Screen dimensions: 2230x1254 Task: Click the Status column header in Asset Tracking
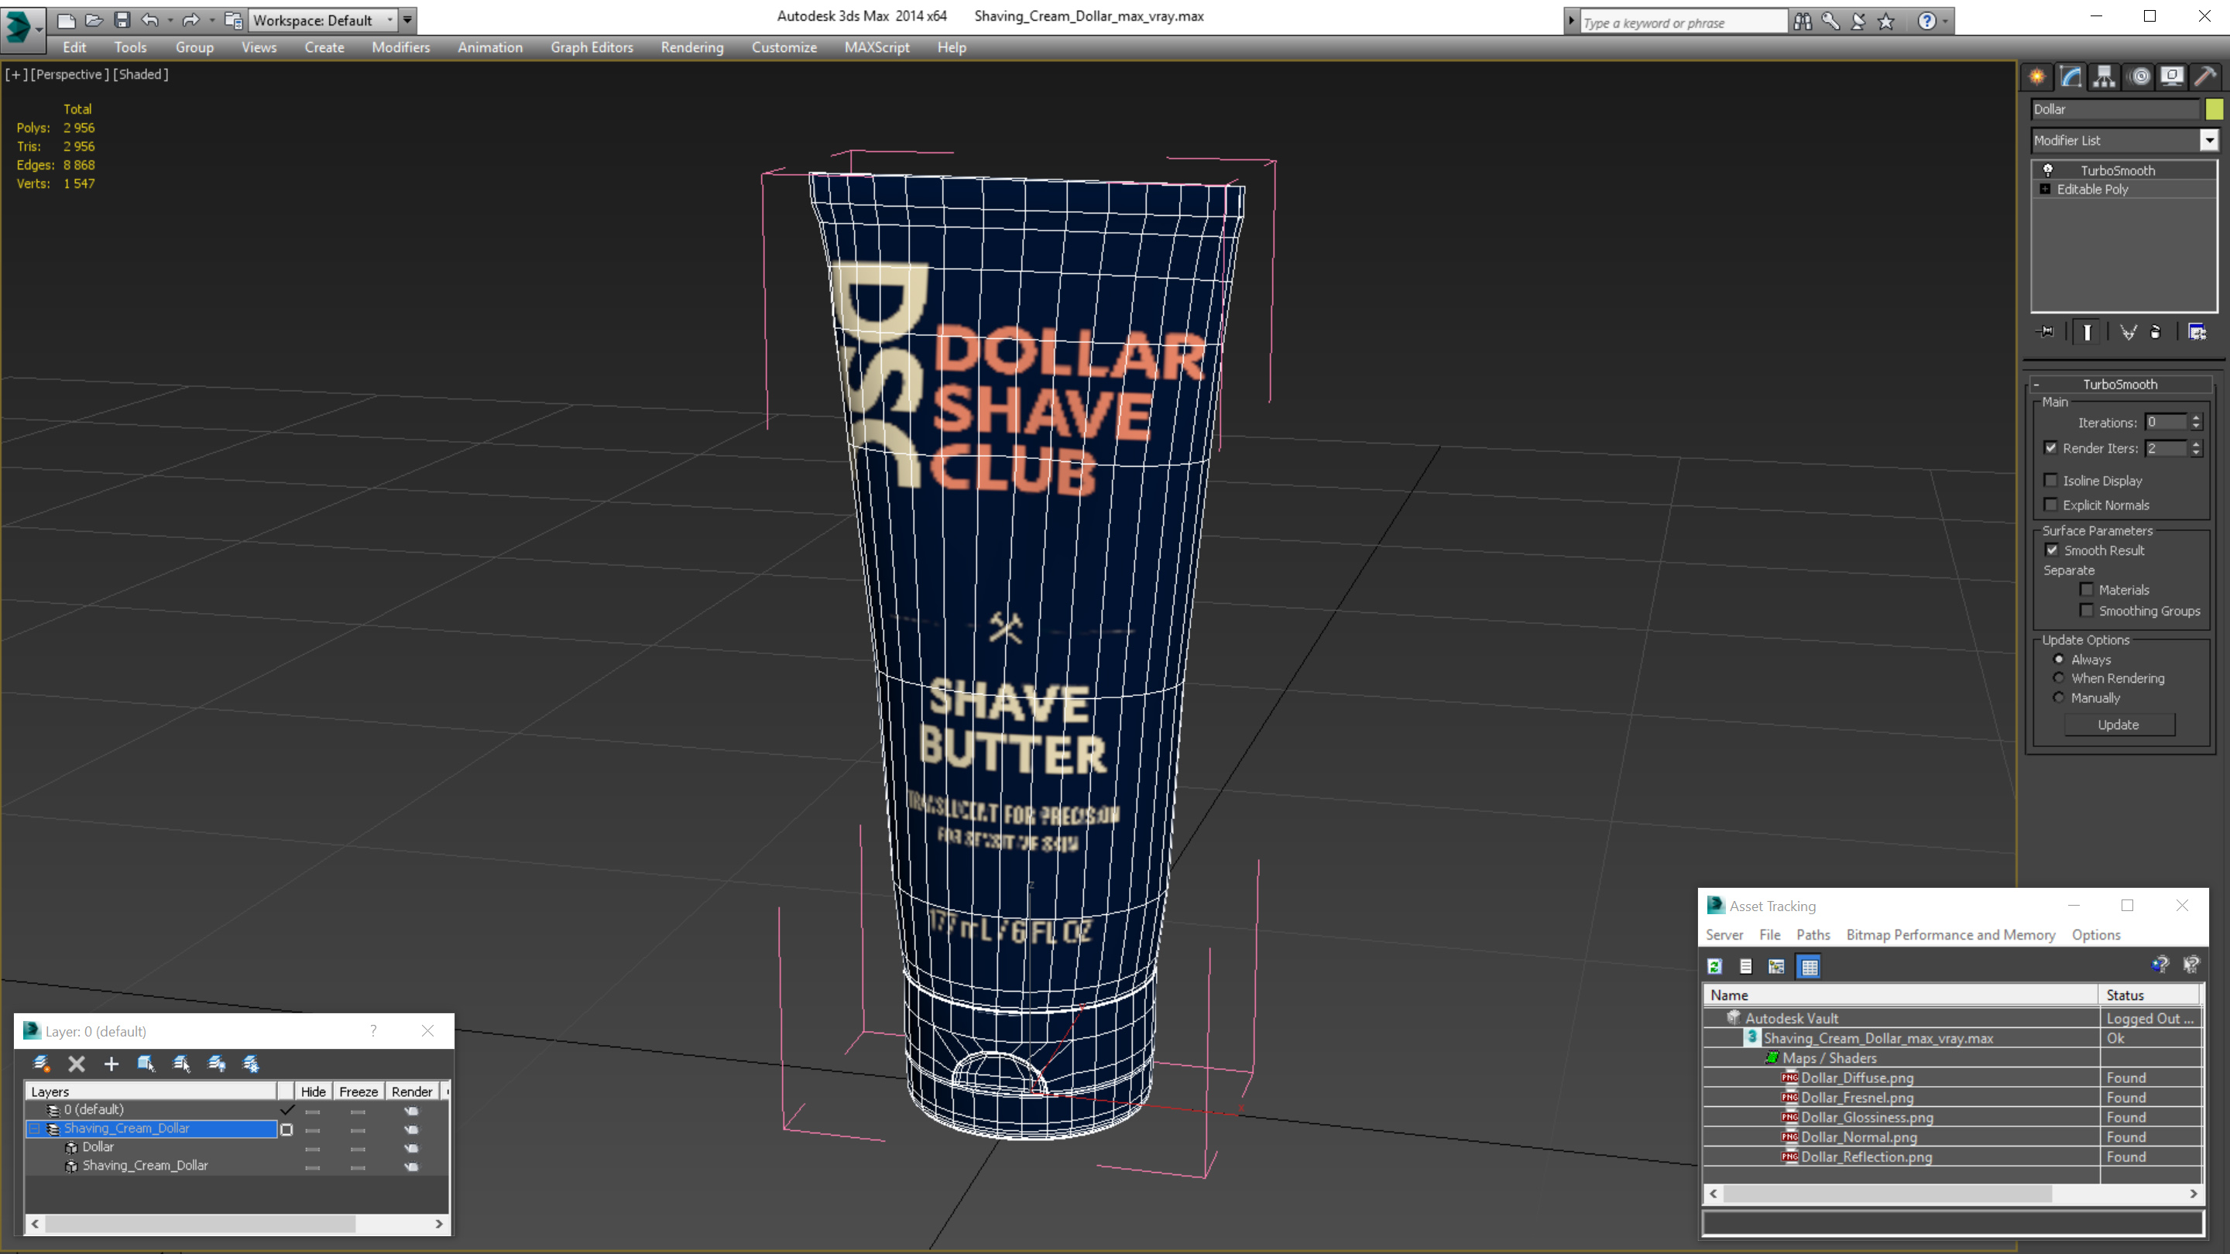click(2149, 995)
